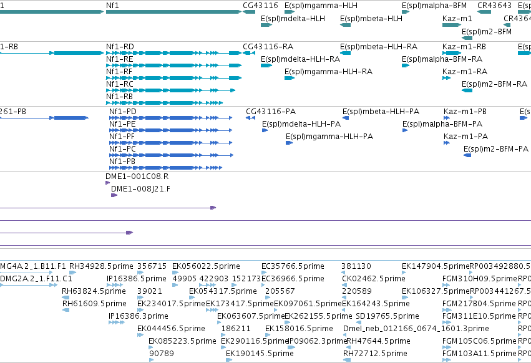
Task: Click E(spl)mdelta-HLH-PA protein
Action: (265, 130)
